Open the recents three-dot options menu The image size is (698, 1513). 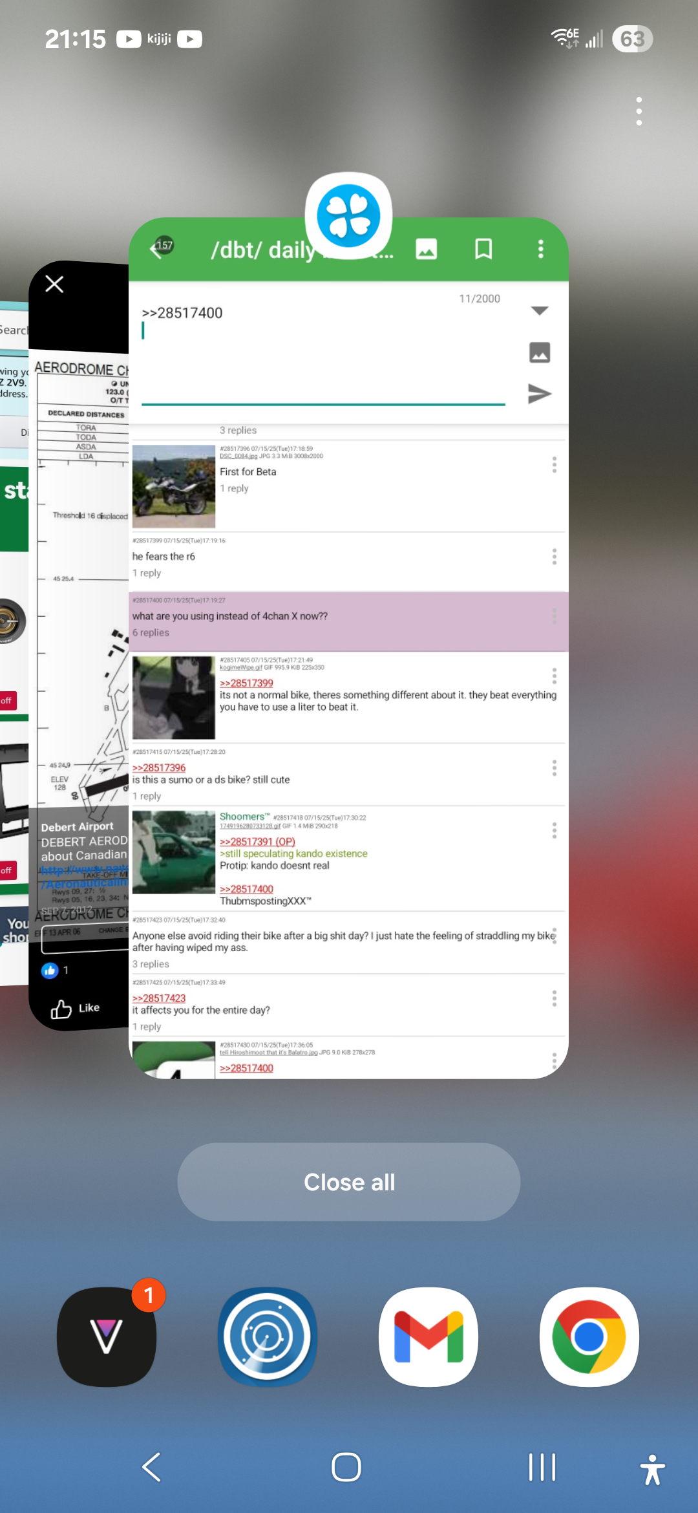pos(639,111)
